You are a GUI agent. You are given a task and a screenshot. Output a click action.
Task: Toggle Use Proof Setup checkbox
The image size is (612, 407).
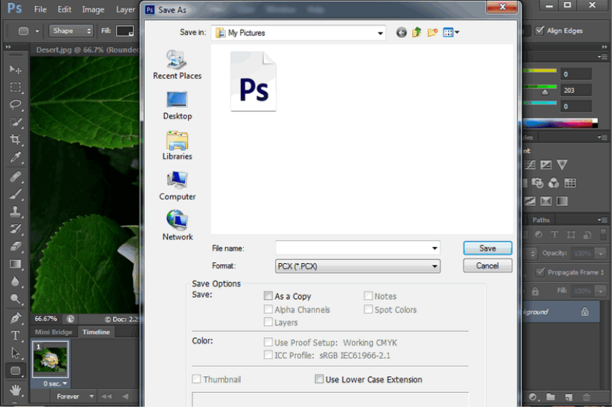click(268, 342)
